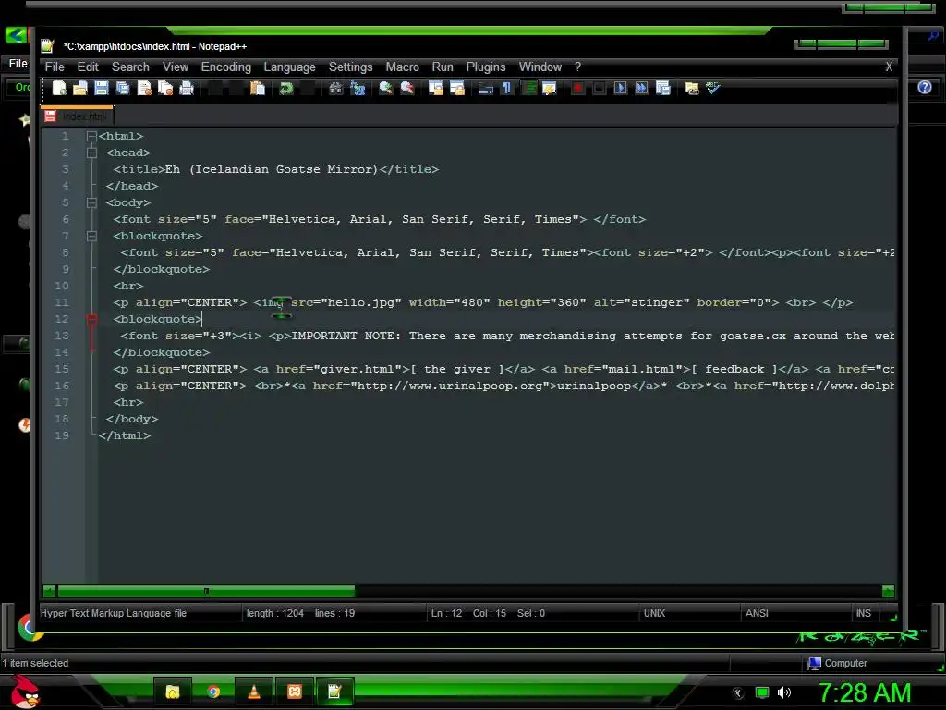Close document with X on menu bar
The width and height of the screenshot is (946, 710).
[889, 67]
